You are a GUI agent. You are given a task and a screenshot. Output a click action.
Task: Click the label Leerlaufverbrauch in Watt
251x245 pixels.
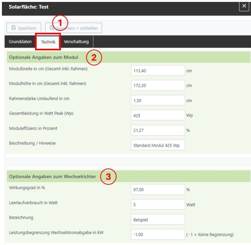click(x=33, y=203)
